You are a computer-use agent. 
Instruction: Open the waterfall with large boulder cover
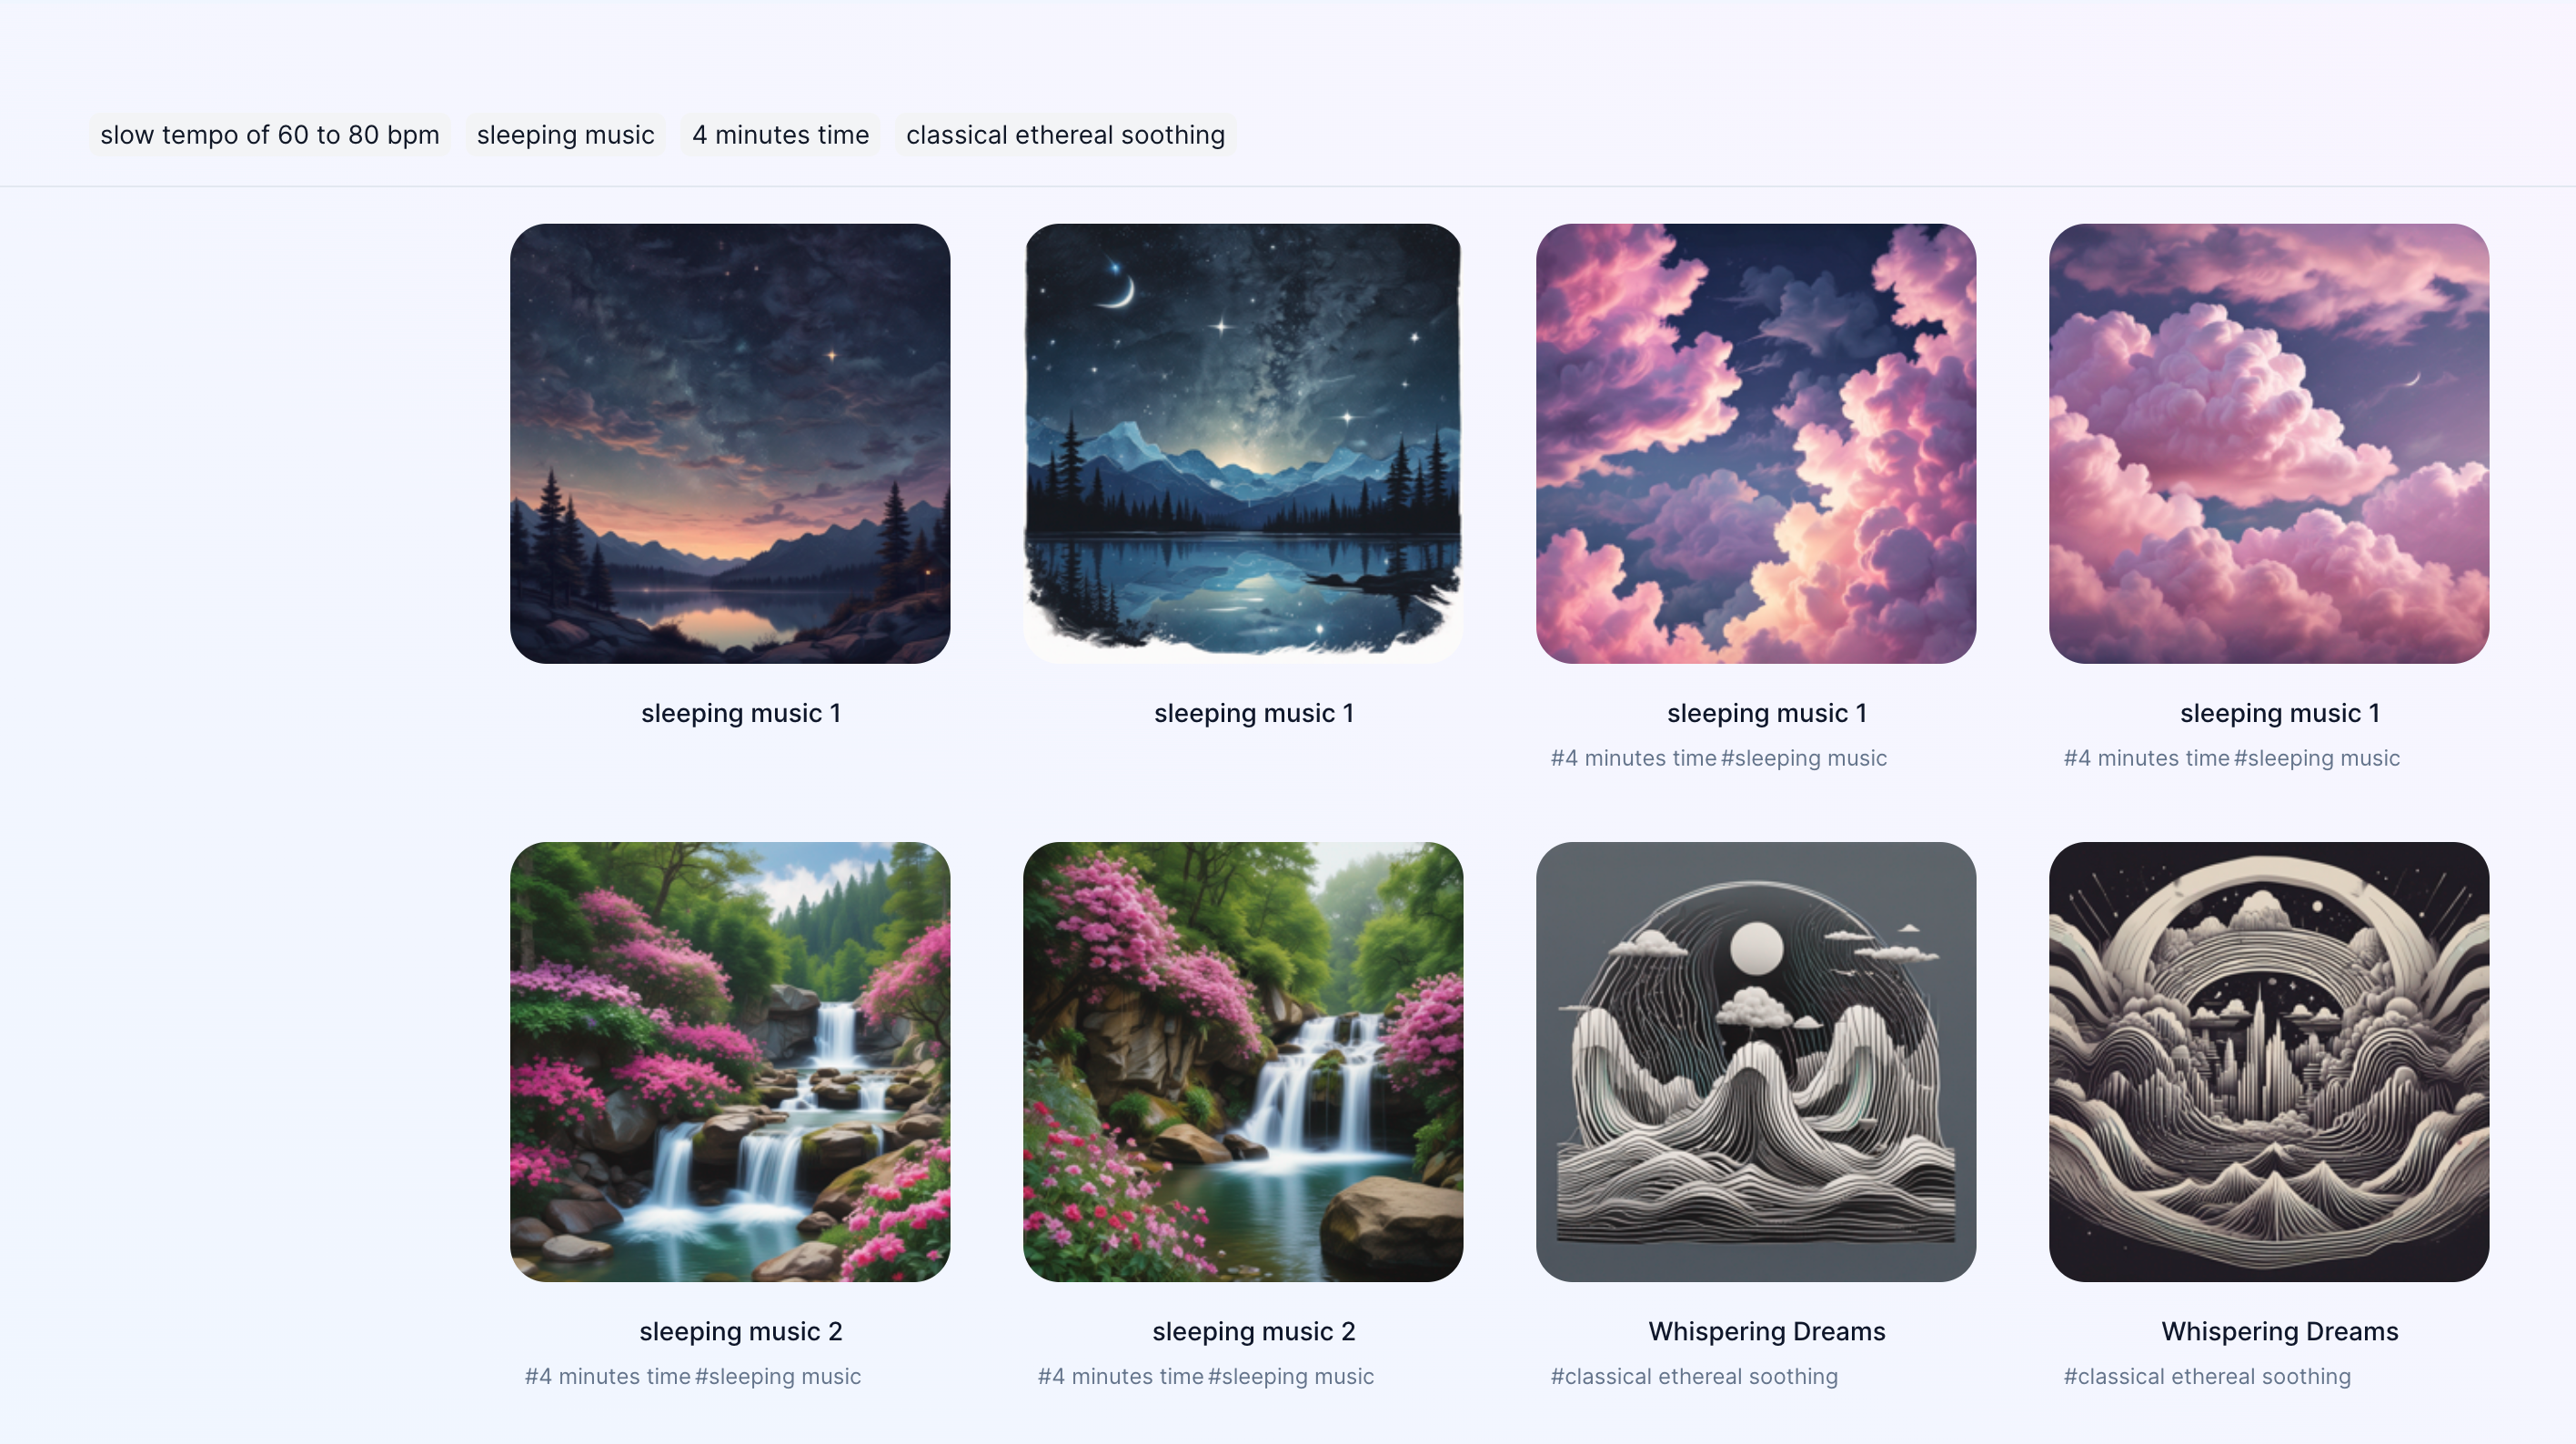pyautogui.click(x=1243, y=1062)
